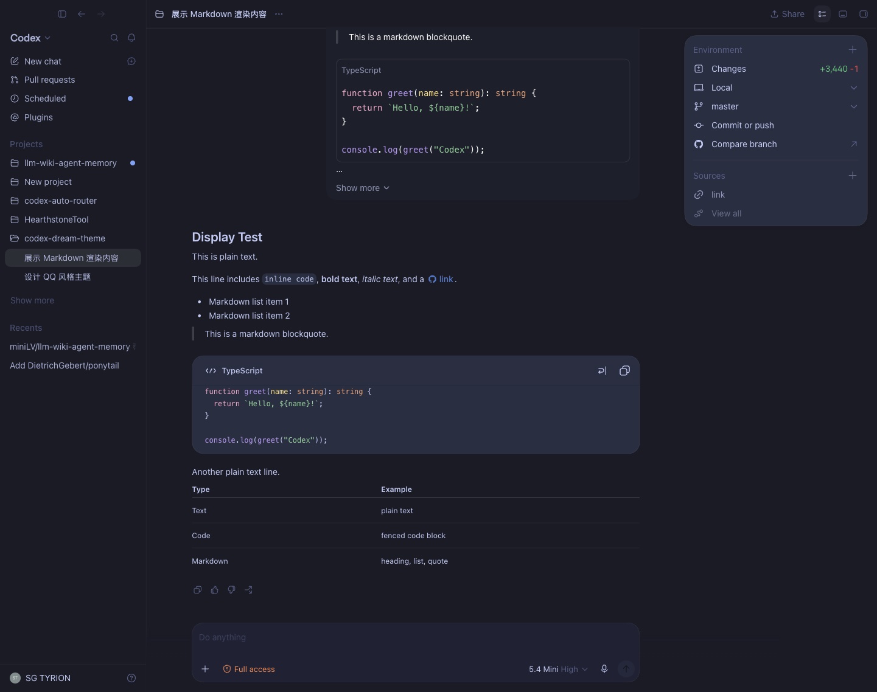Viewport: 877px width, 692px height.
Task: Show more projects in the sidebar
Action: coord(32,300)
